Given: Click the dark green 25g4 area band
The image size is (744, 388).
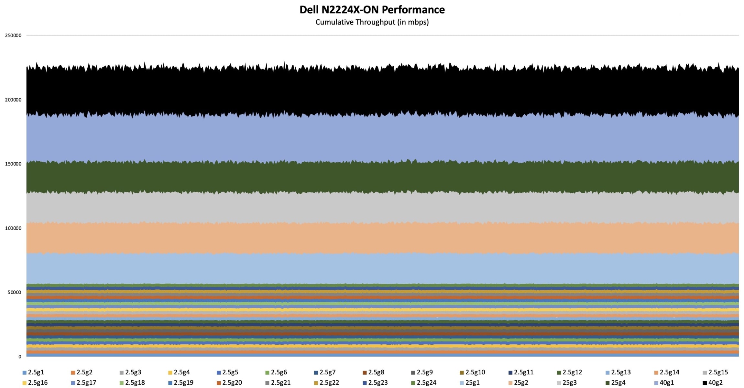Looking at the screenshot, I should click(372, 177).
